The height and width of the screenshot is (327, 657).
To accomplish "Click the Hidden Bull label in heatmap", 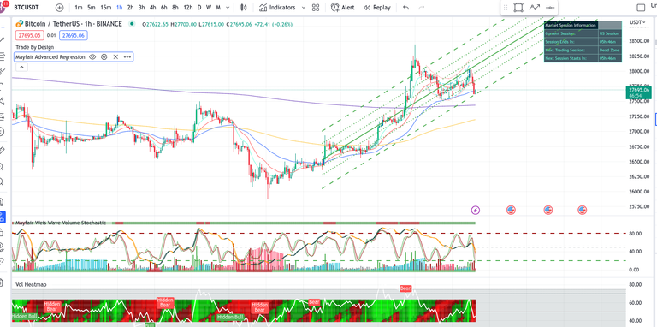I will 230,317.
